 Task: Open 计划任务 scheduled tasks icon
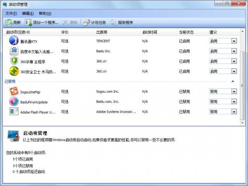point(86,22)
